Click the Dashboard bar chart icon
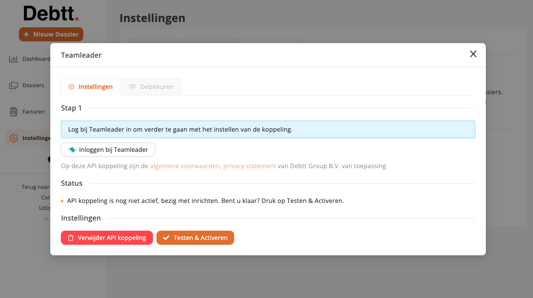The image size is (533, 298). [13, 59]
